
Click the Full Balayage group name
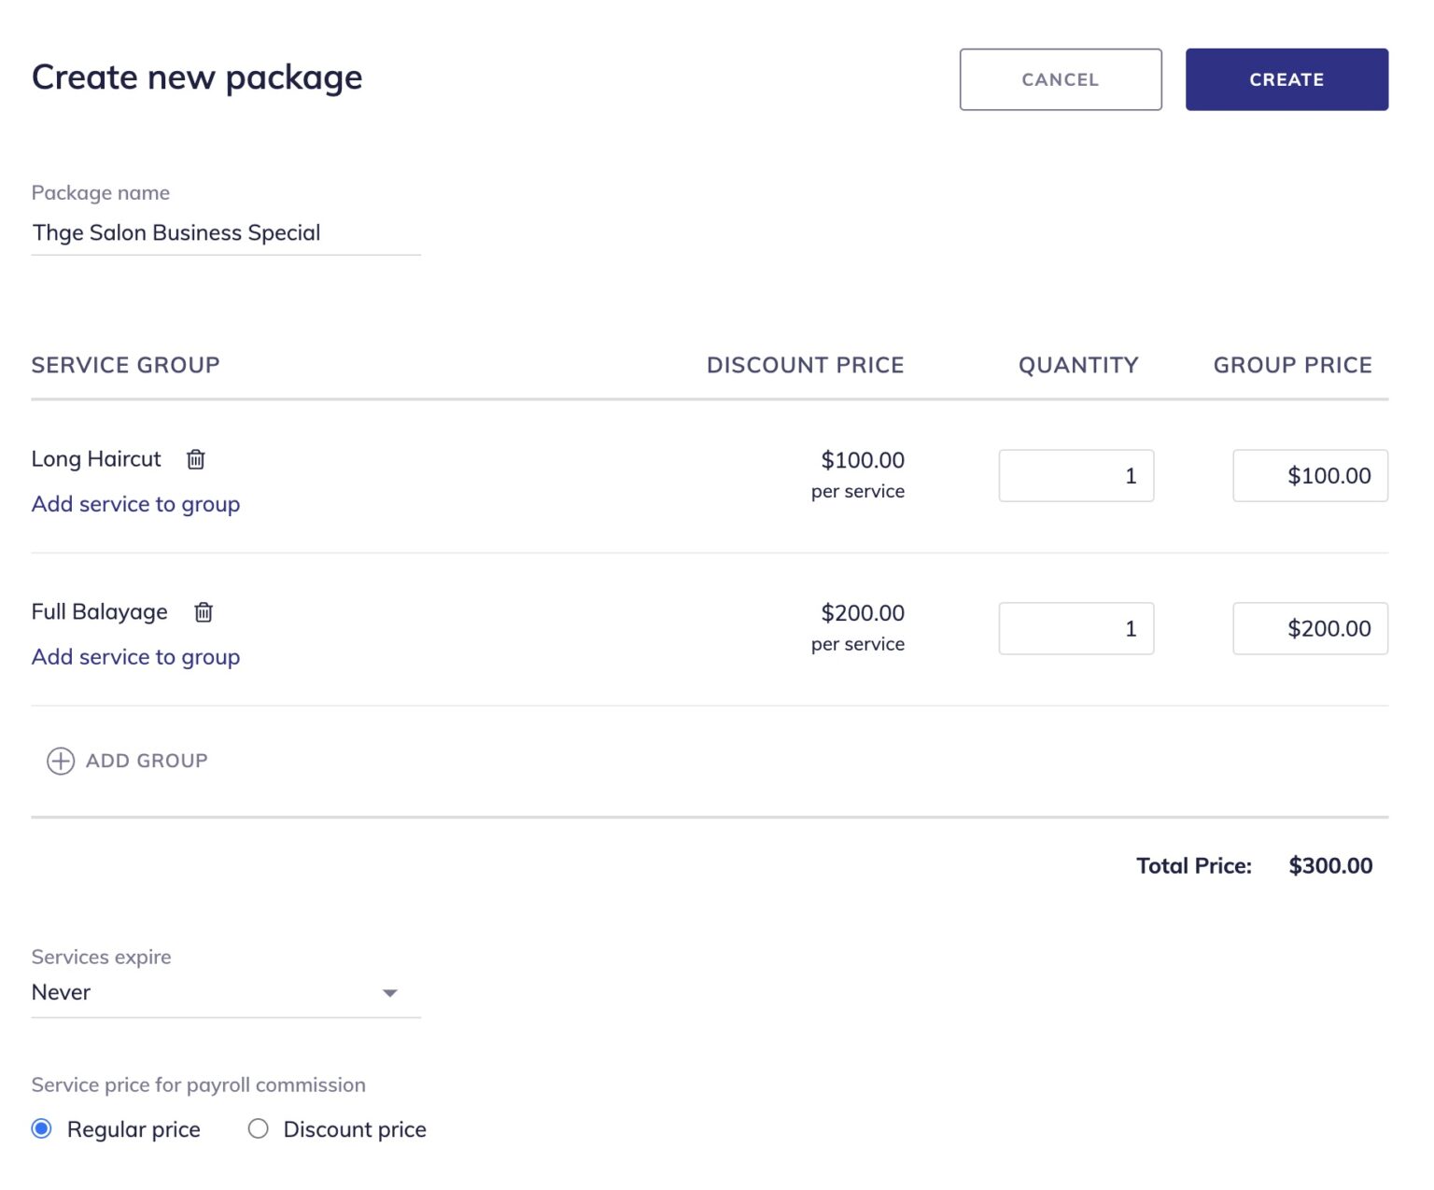click(100, 612)
